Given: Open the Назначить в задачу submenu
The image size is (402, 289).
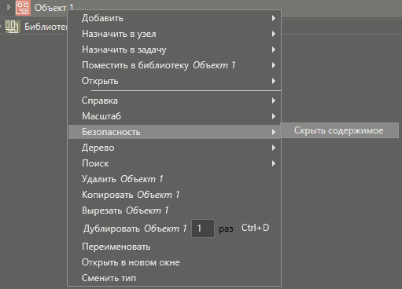Looking at the screenshot, I should (175, 49).
